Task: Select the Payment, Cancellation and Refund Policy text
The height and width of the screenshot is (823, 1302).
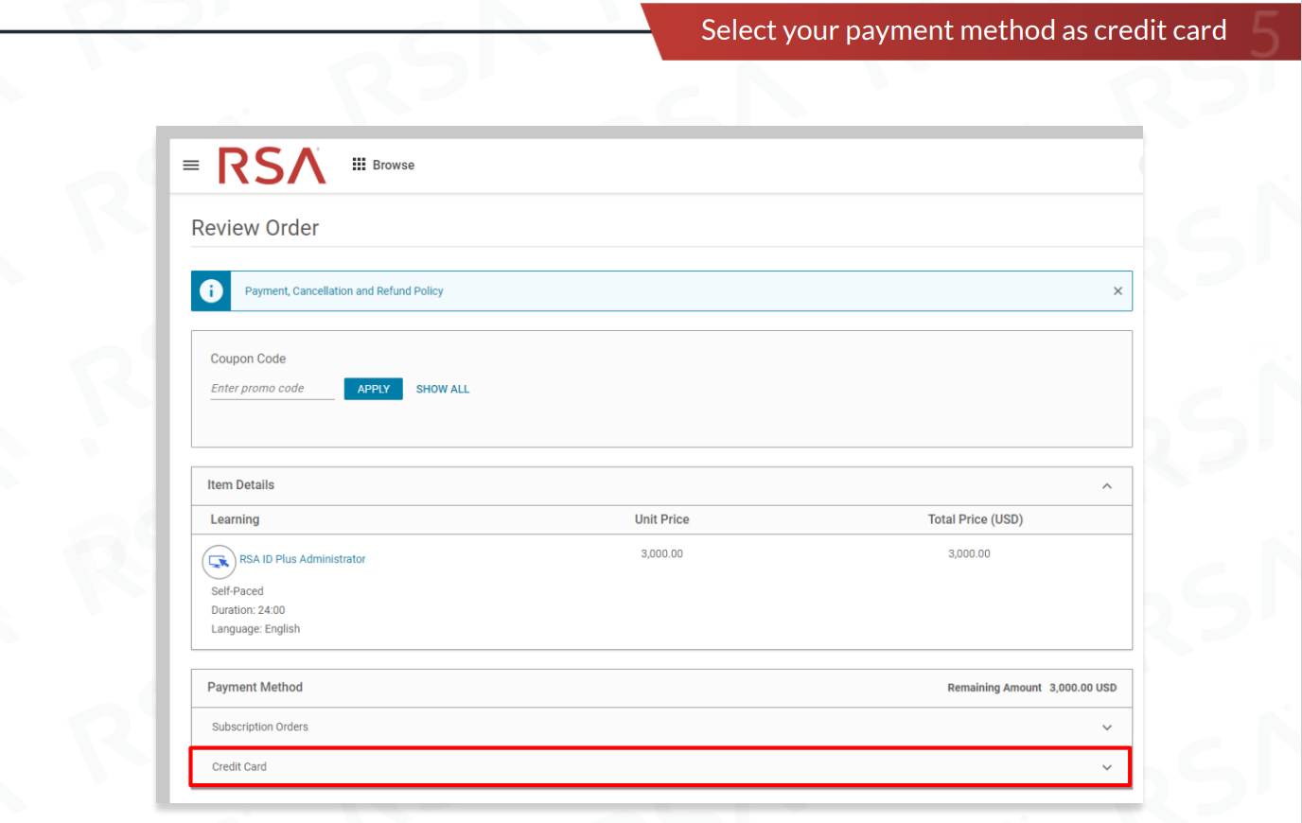Action: [343, 290]
